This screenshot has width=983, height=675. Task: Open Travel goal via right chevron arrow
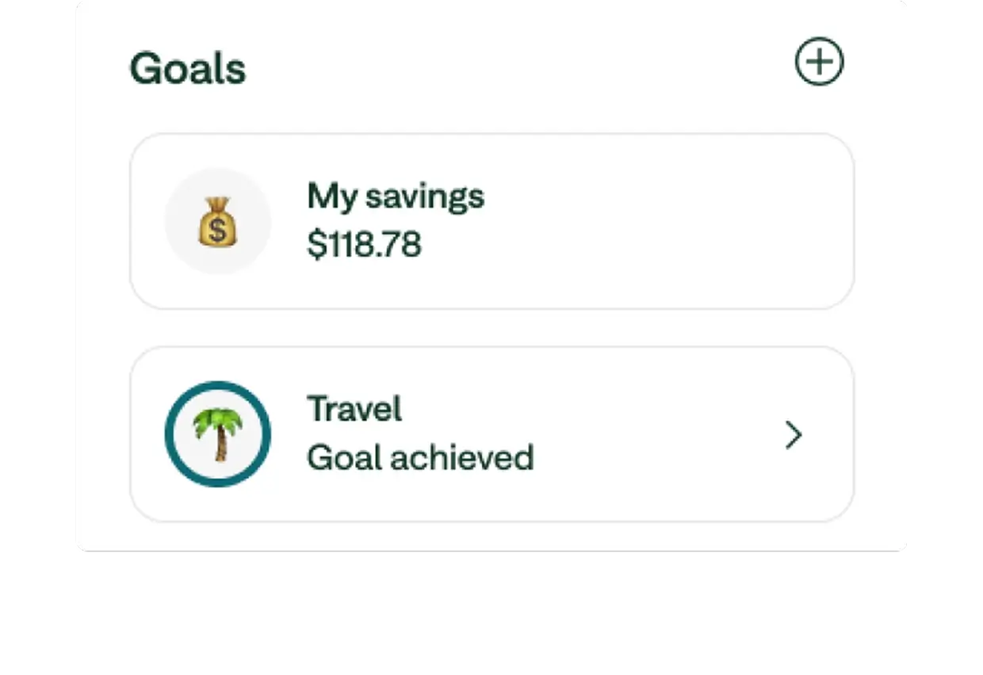pos(794,435)
